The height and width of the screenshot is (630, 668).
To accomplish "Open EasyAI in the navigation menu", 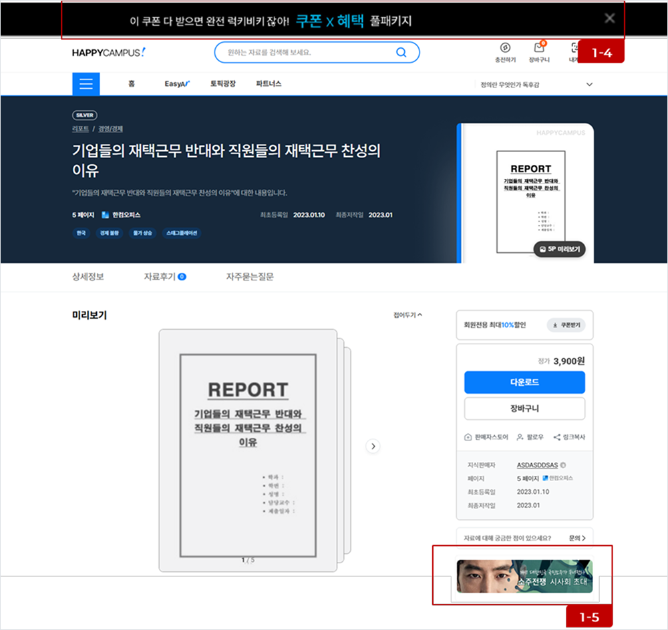I will (x=177, y=84).
